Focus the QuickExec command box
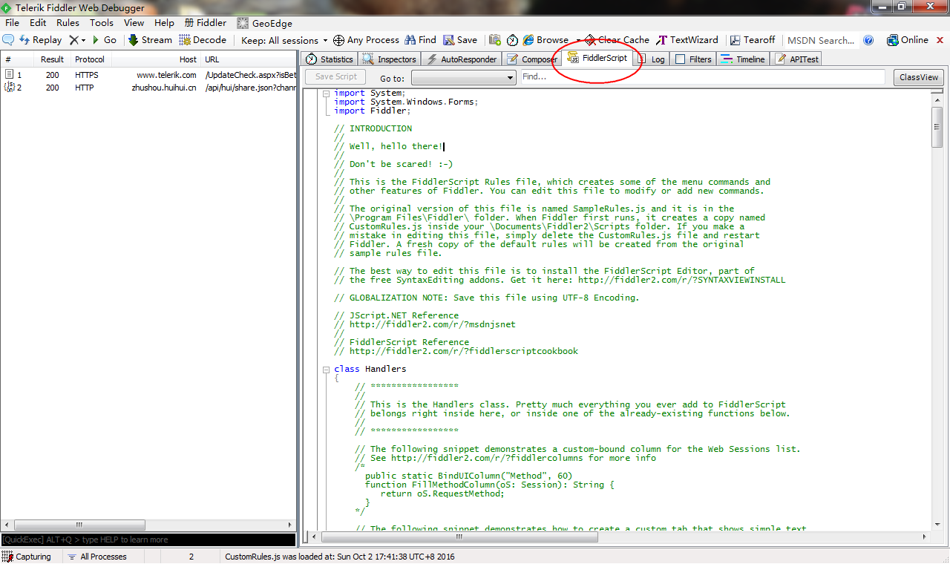This screenshot has height=564, width=950. click(148, 540)
